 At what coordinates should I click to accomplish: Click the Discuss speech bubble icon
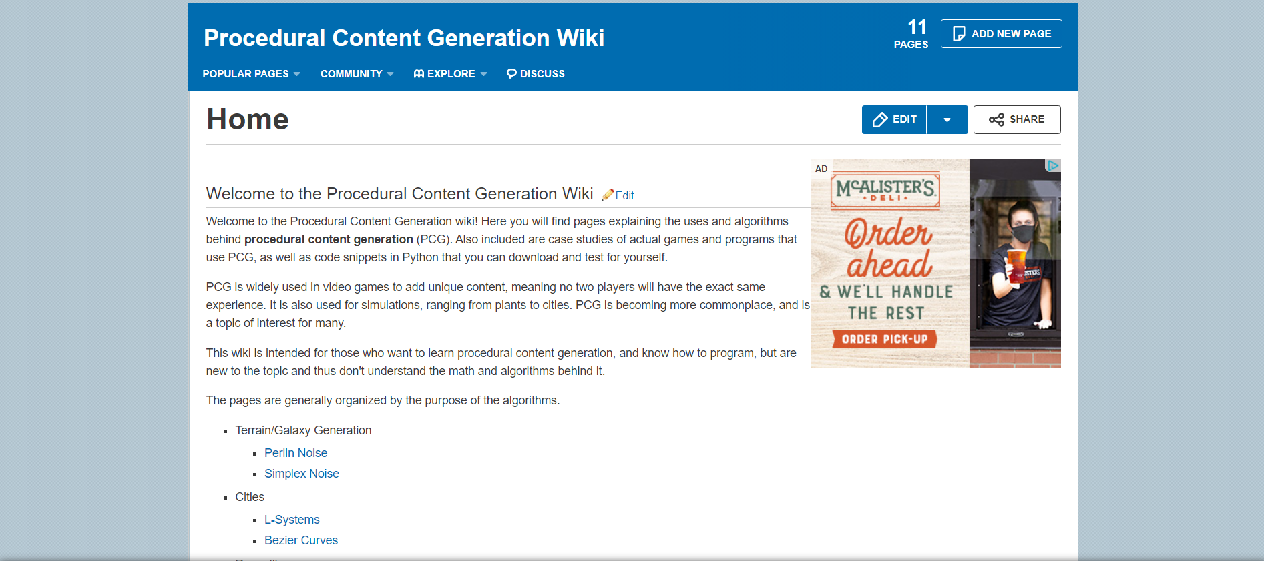click(511, 74)
